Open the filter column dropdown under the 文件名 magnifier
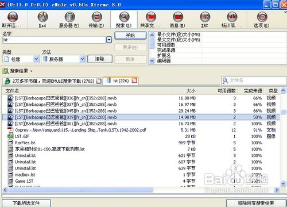287x207 pixels. tap(224, 83)
